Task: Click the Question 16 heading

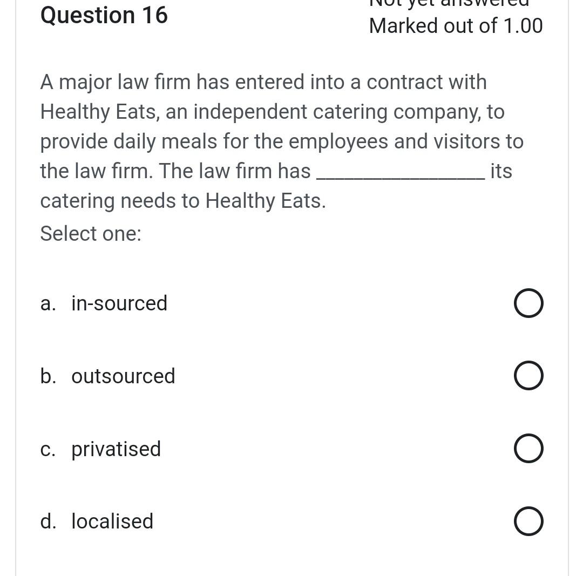Action: coord(104,15)
